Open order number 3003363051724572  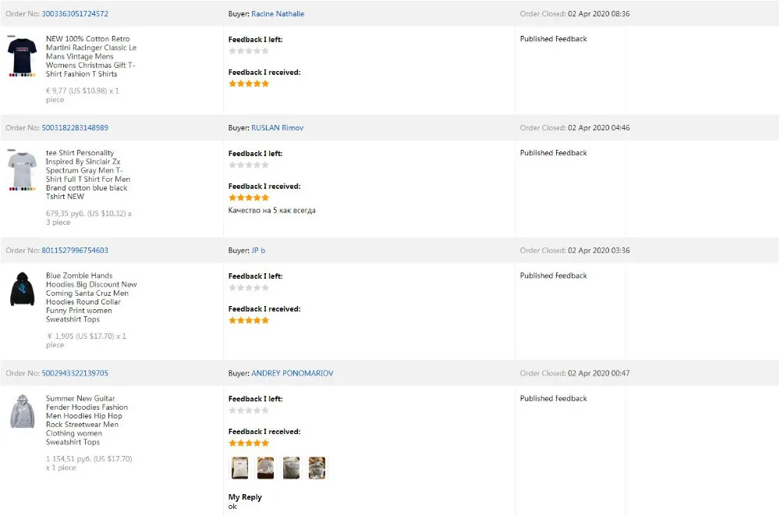(x=75, y=14)
